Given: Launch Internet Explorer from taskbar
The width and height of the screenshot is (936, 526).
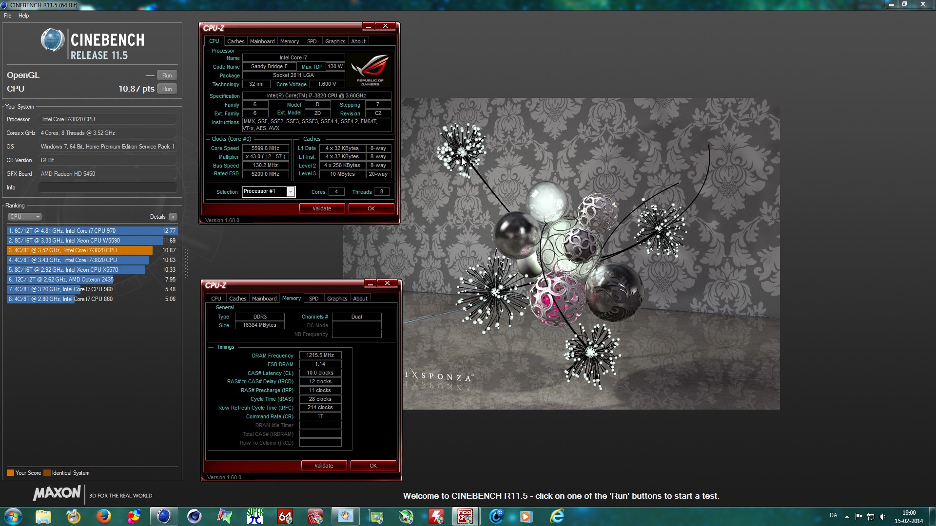Looking at the screenshot, I should [x=557, y=516].
